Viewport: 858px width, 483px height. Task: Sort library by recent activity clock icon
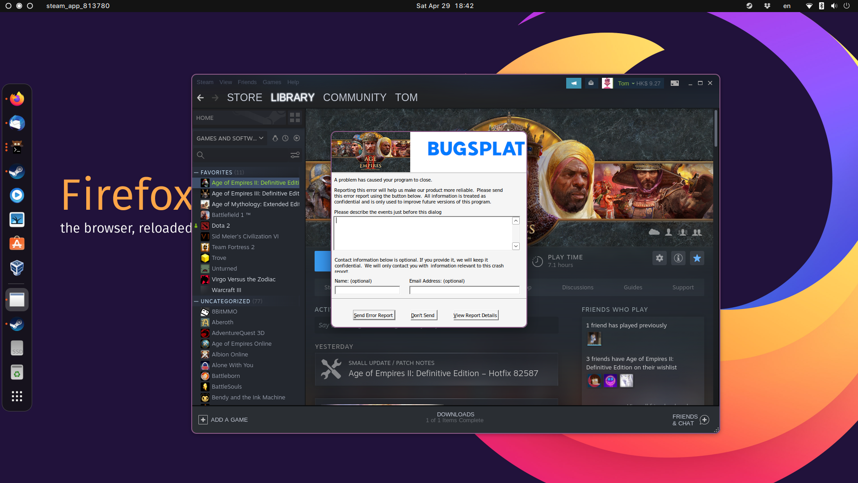[x=286, y=138]
